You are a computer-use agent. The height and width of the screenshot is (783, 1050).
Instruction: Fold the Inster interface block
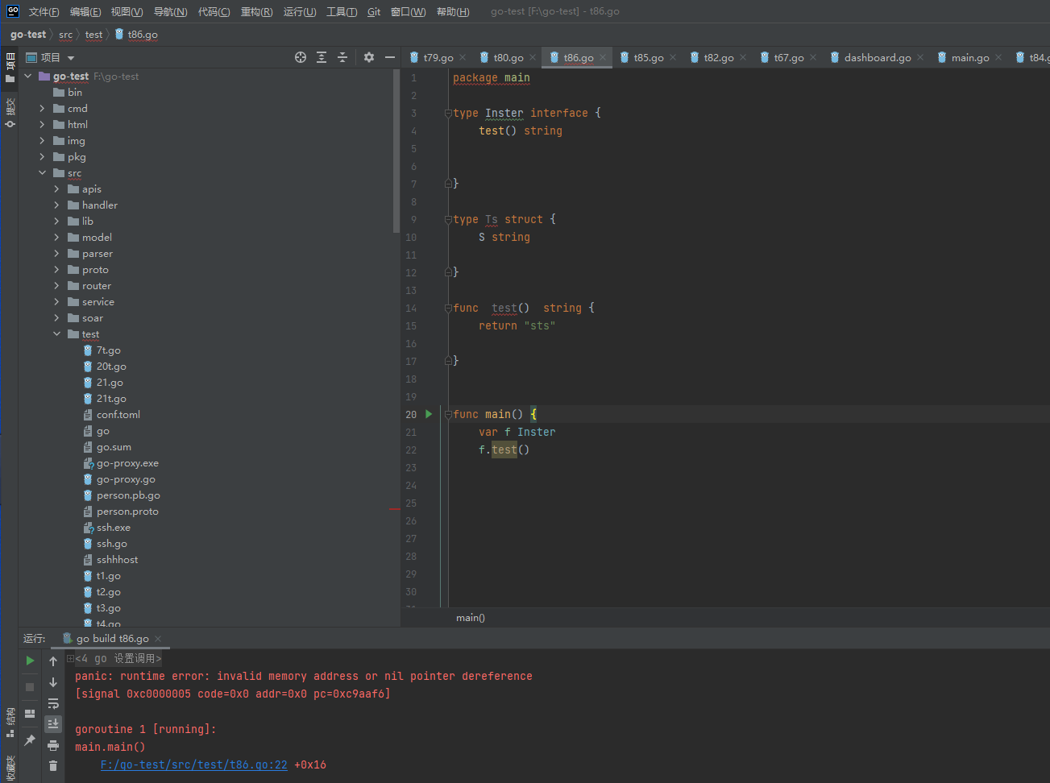(448, 114)
